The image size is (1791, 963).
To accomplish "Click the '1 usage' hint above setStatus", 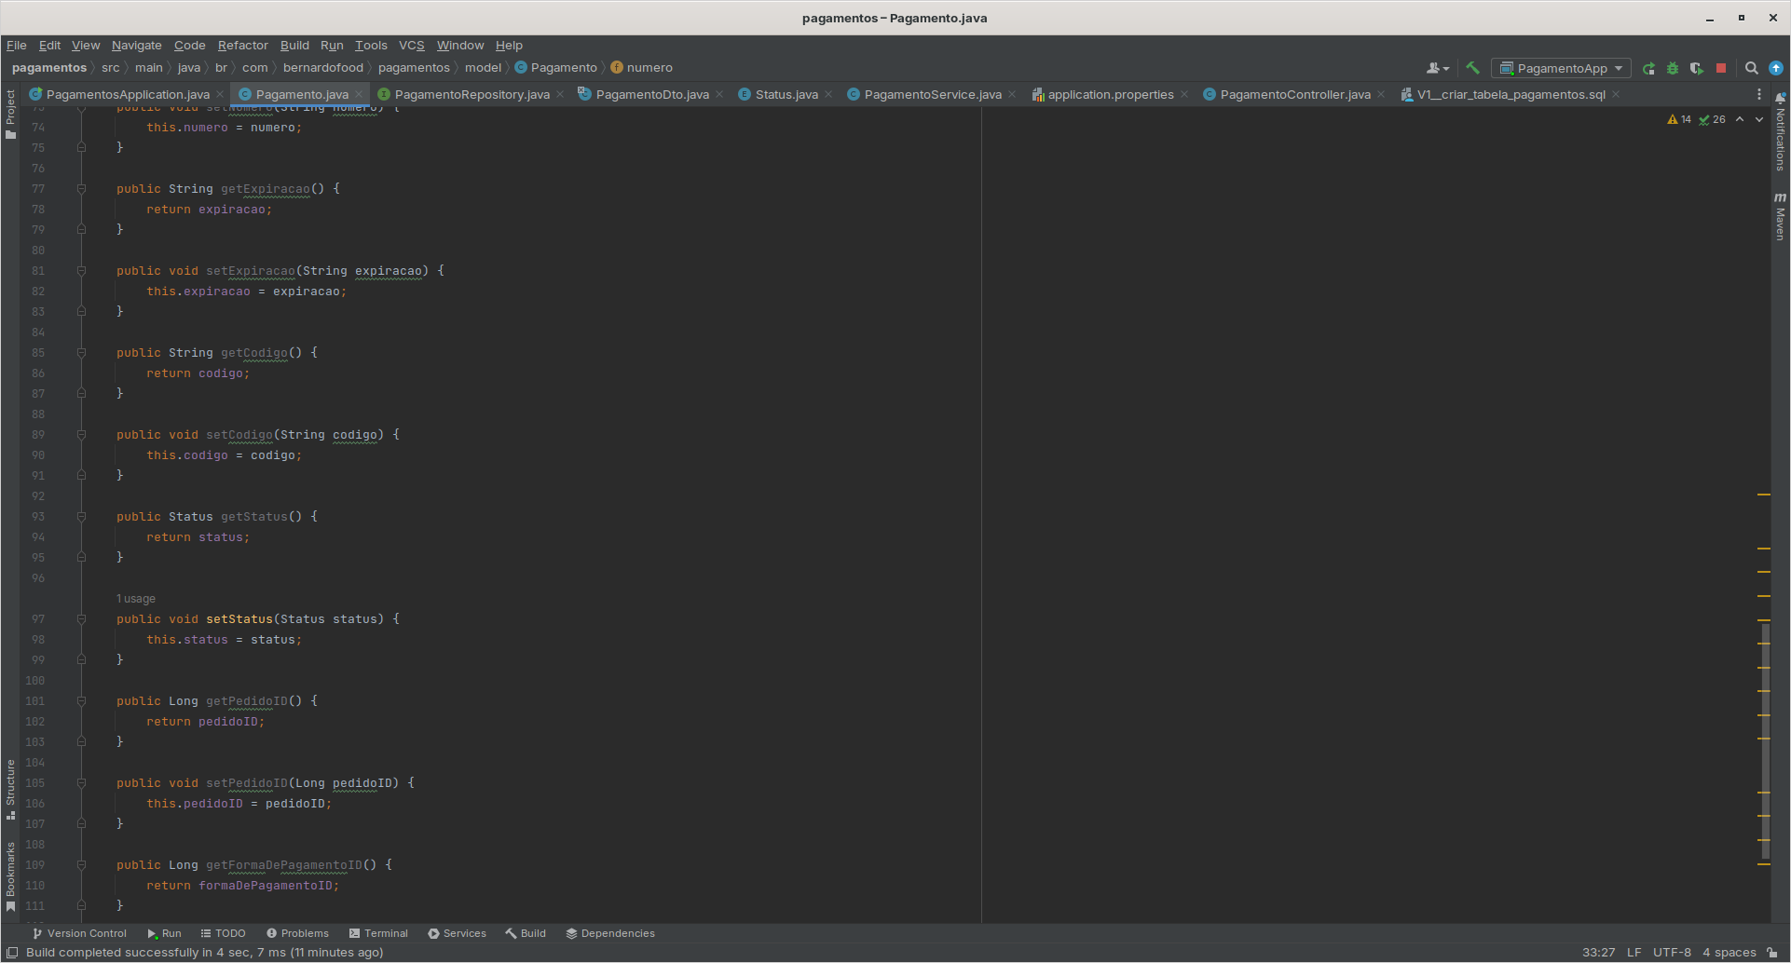I will pyautogui.click(x=136, y=599).
